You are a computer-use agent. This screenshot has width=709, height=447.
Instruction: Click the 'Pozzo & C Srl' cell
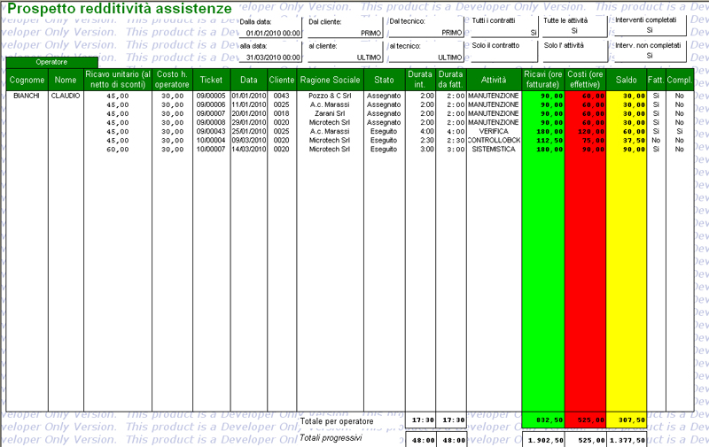330,96
